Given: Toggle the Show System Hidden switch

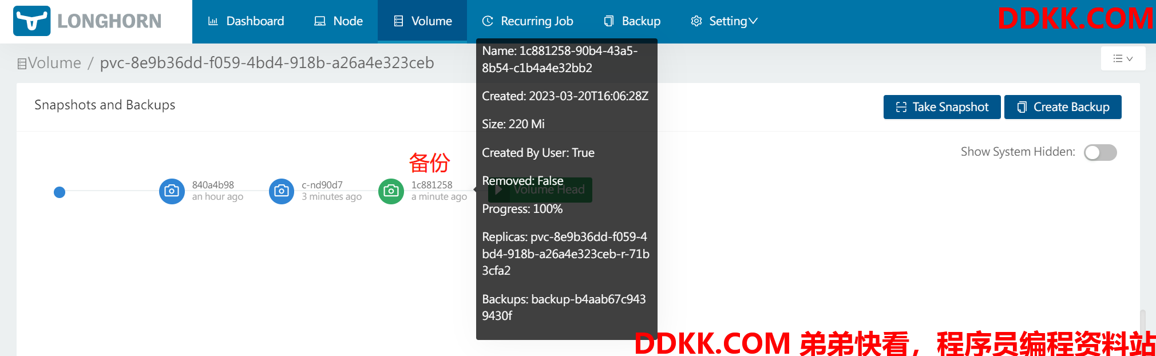Looking at the screenshot, I should coord(1100,152).
